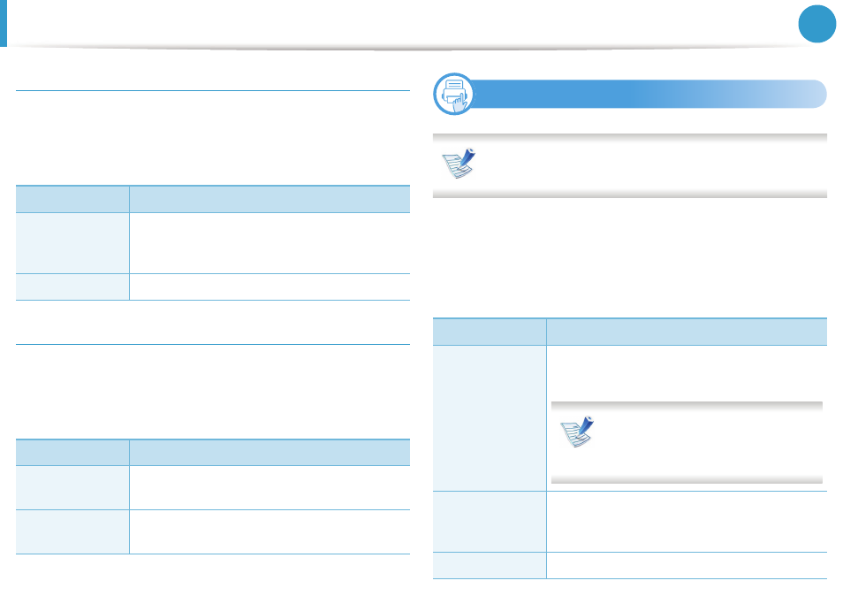Click the medium-height label cell in right table
The image size is (843, 596).
click(x=490, y=522)
